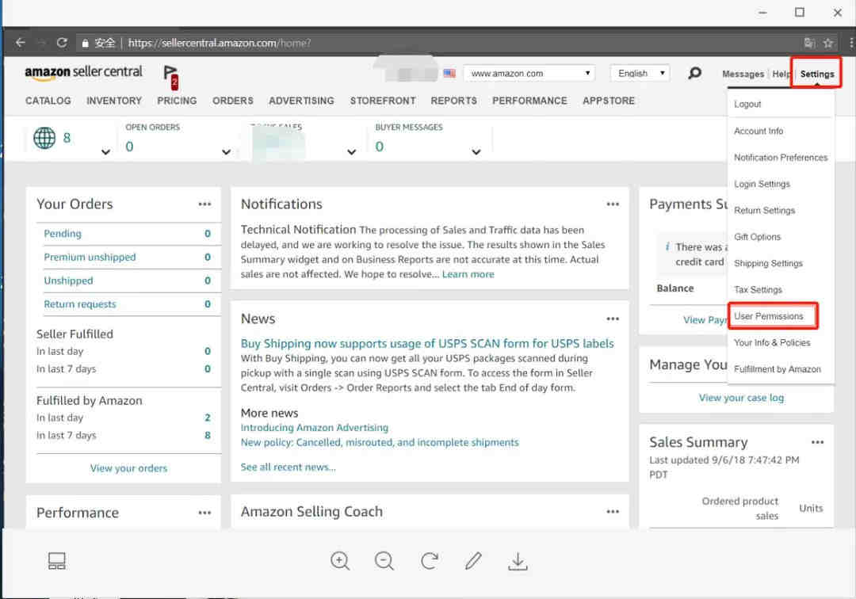Click the pencil edit icon

(x=473, y=561)
